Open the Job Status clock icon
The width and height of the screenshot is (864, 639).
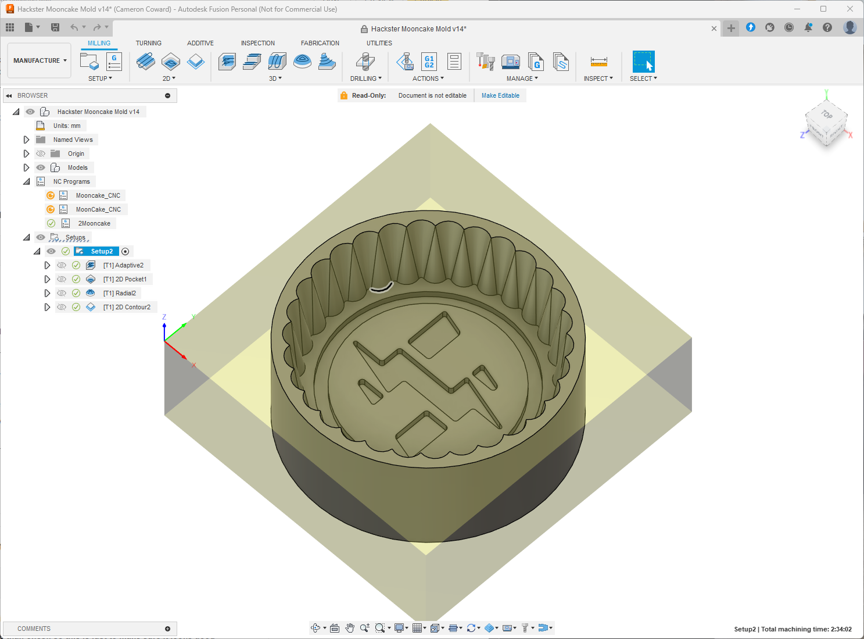point(789,27)
